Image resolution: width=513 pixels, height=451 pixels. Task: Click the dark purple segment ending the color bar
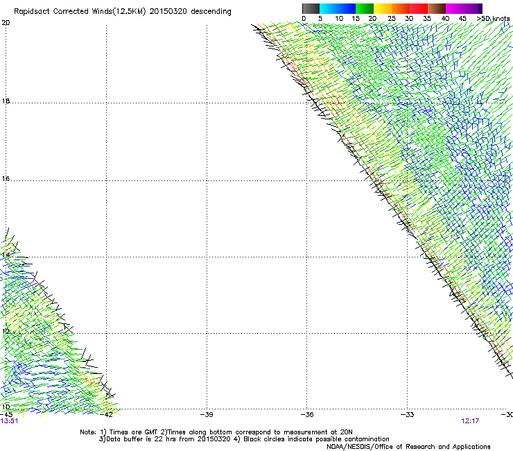[x=480, y=8]
